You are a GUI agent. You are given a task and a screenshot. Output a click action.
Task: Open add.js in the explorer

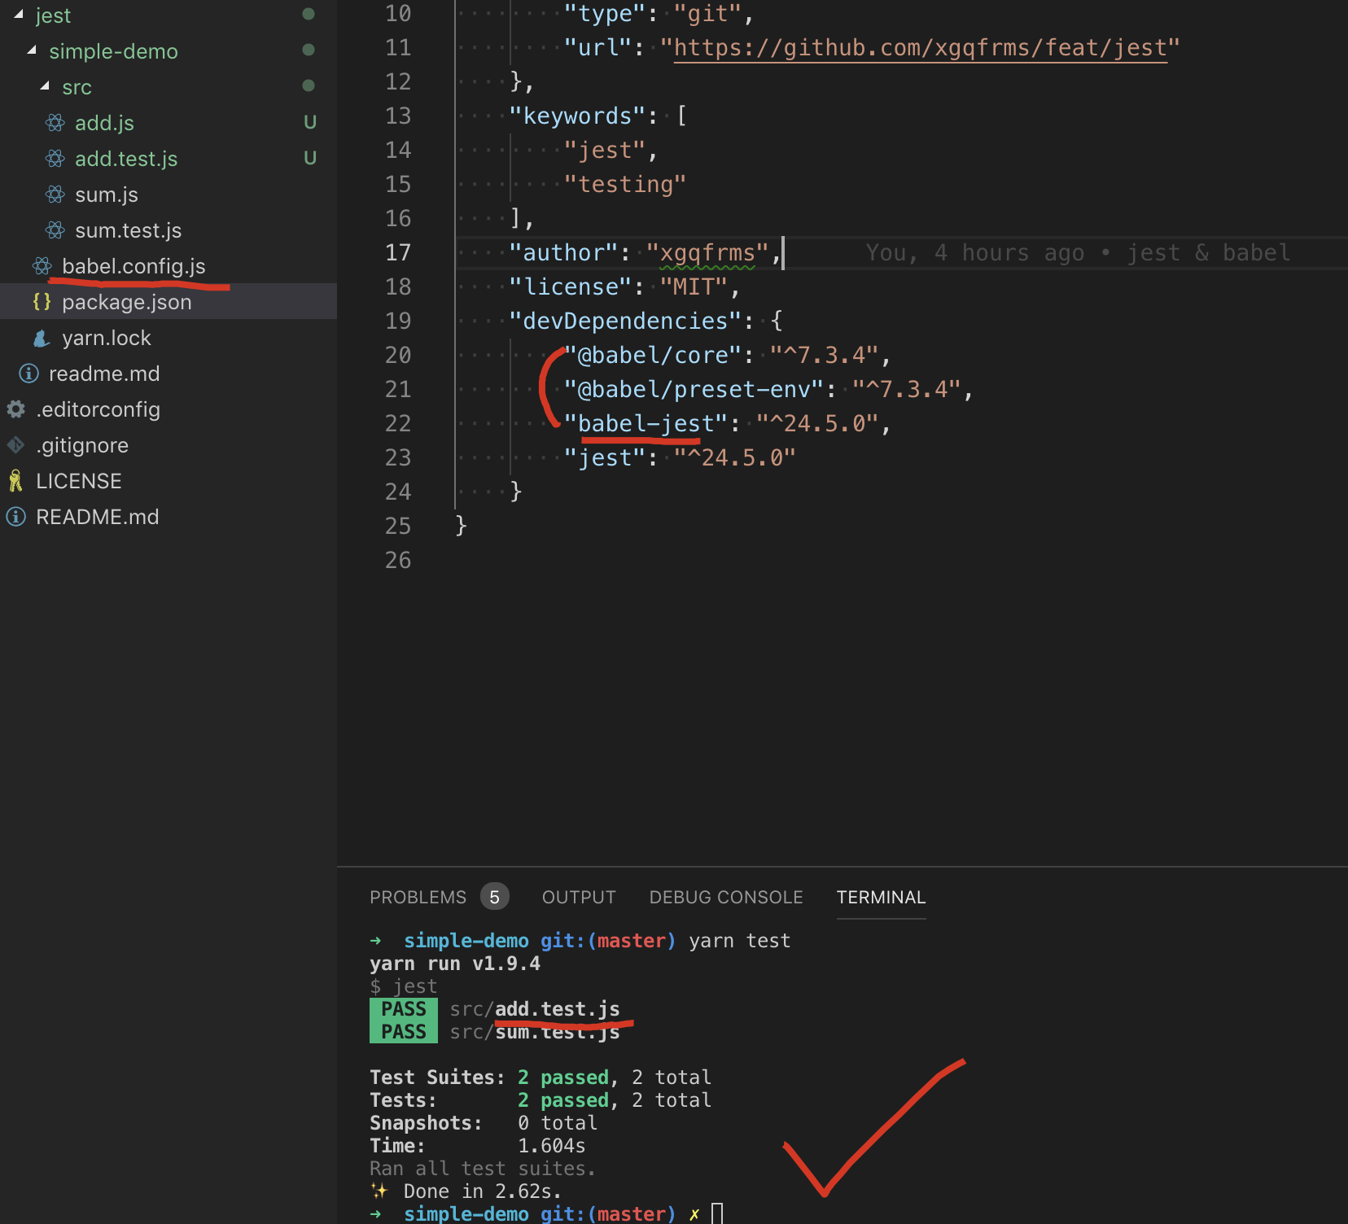pos(104,123)
